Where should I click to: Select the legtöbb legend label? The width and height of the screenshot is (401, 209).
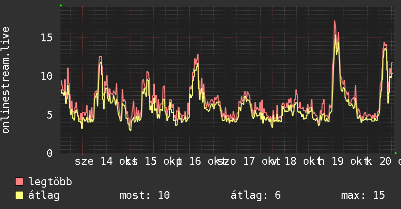point(50,182)
